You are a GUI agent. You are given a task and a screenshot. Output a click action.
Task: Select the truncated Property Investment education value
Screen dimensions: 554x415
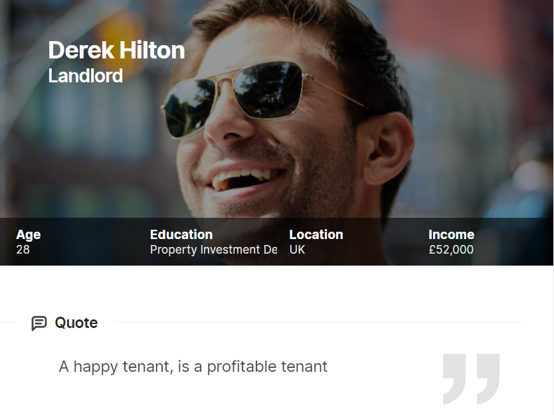[213, 250]
